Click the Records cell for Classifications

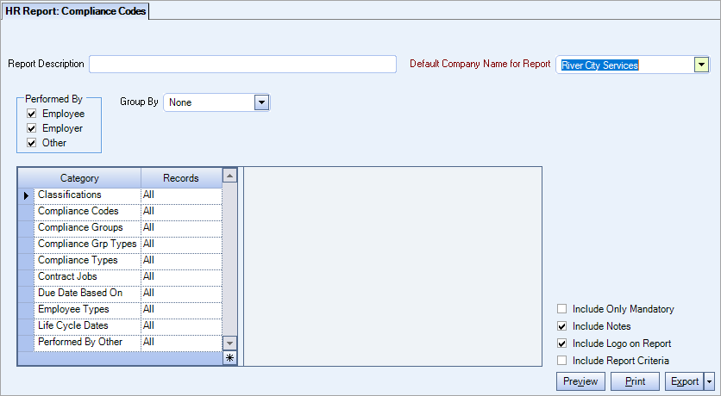(x=181, y=195)
